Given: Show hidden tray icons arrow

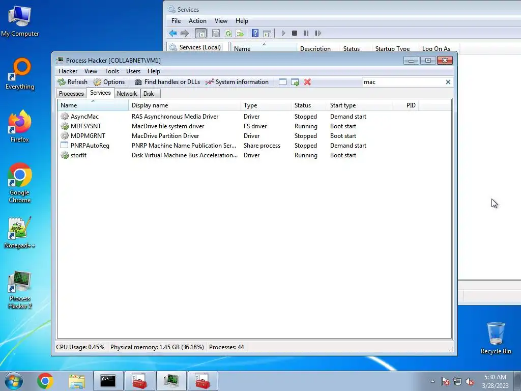Looking at the screenshot, I should 432,381.
